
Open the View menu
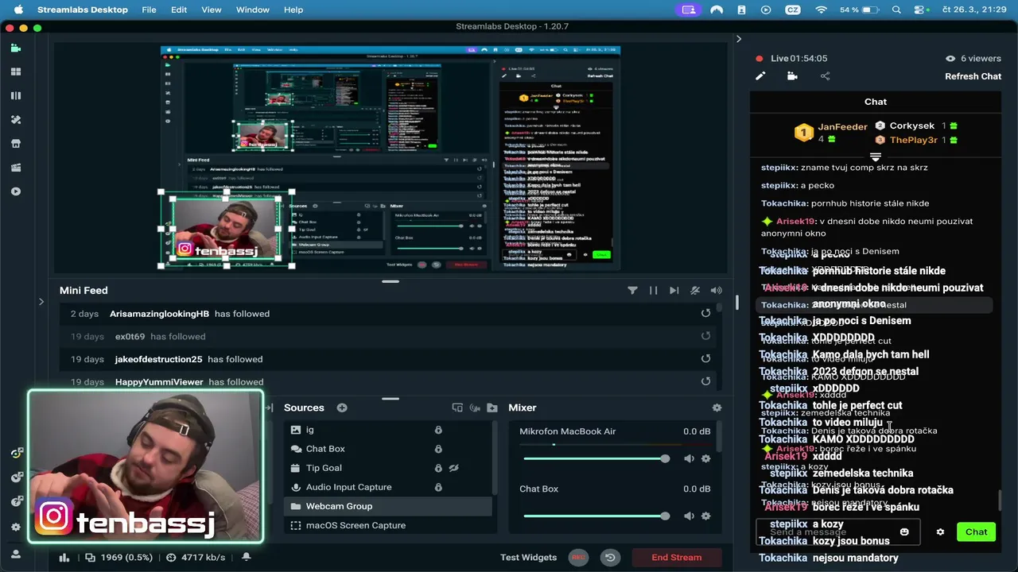[x=212, y=10]
